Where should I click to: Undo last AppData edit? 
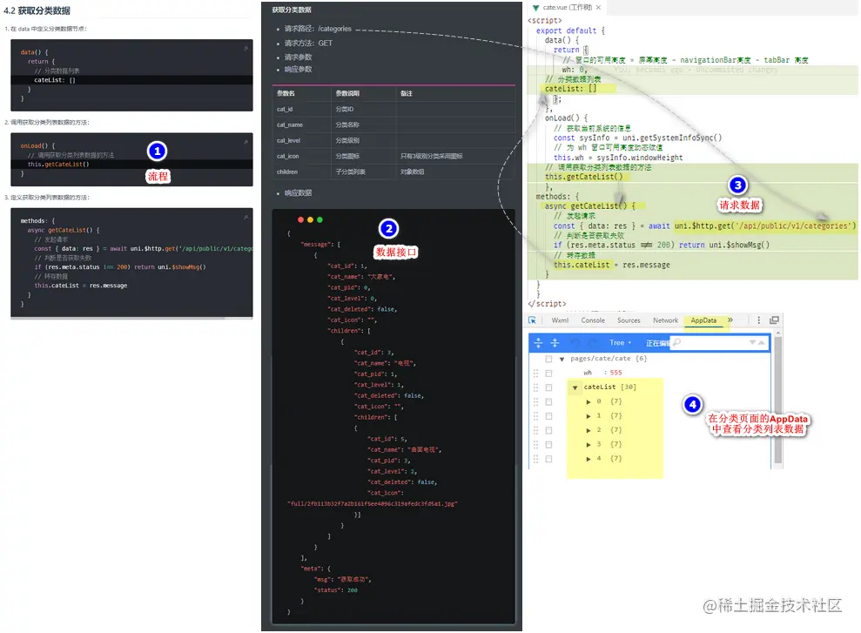tap(575, 342)
